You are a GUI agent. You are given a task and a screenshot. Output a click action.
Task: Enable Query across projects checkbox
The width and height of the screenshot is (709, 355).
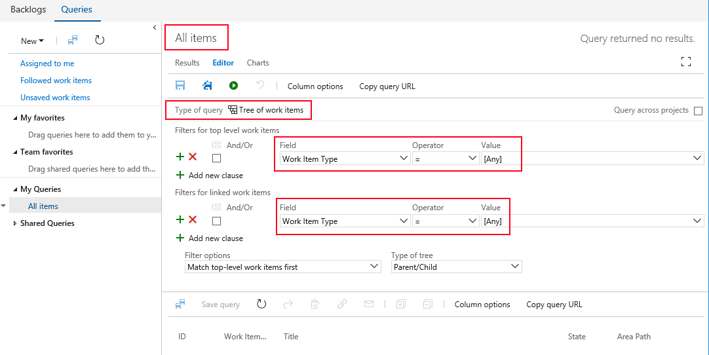click(x=698, y=111)
